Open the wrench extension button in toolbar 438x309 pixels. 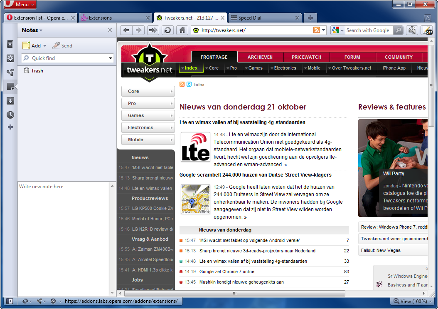coord(412,30)
